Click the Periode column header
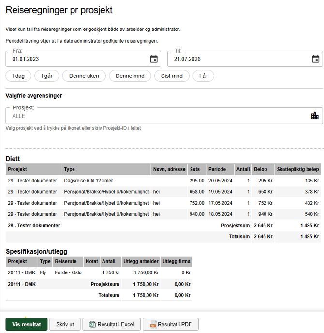 click(220, 169)
